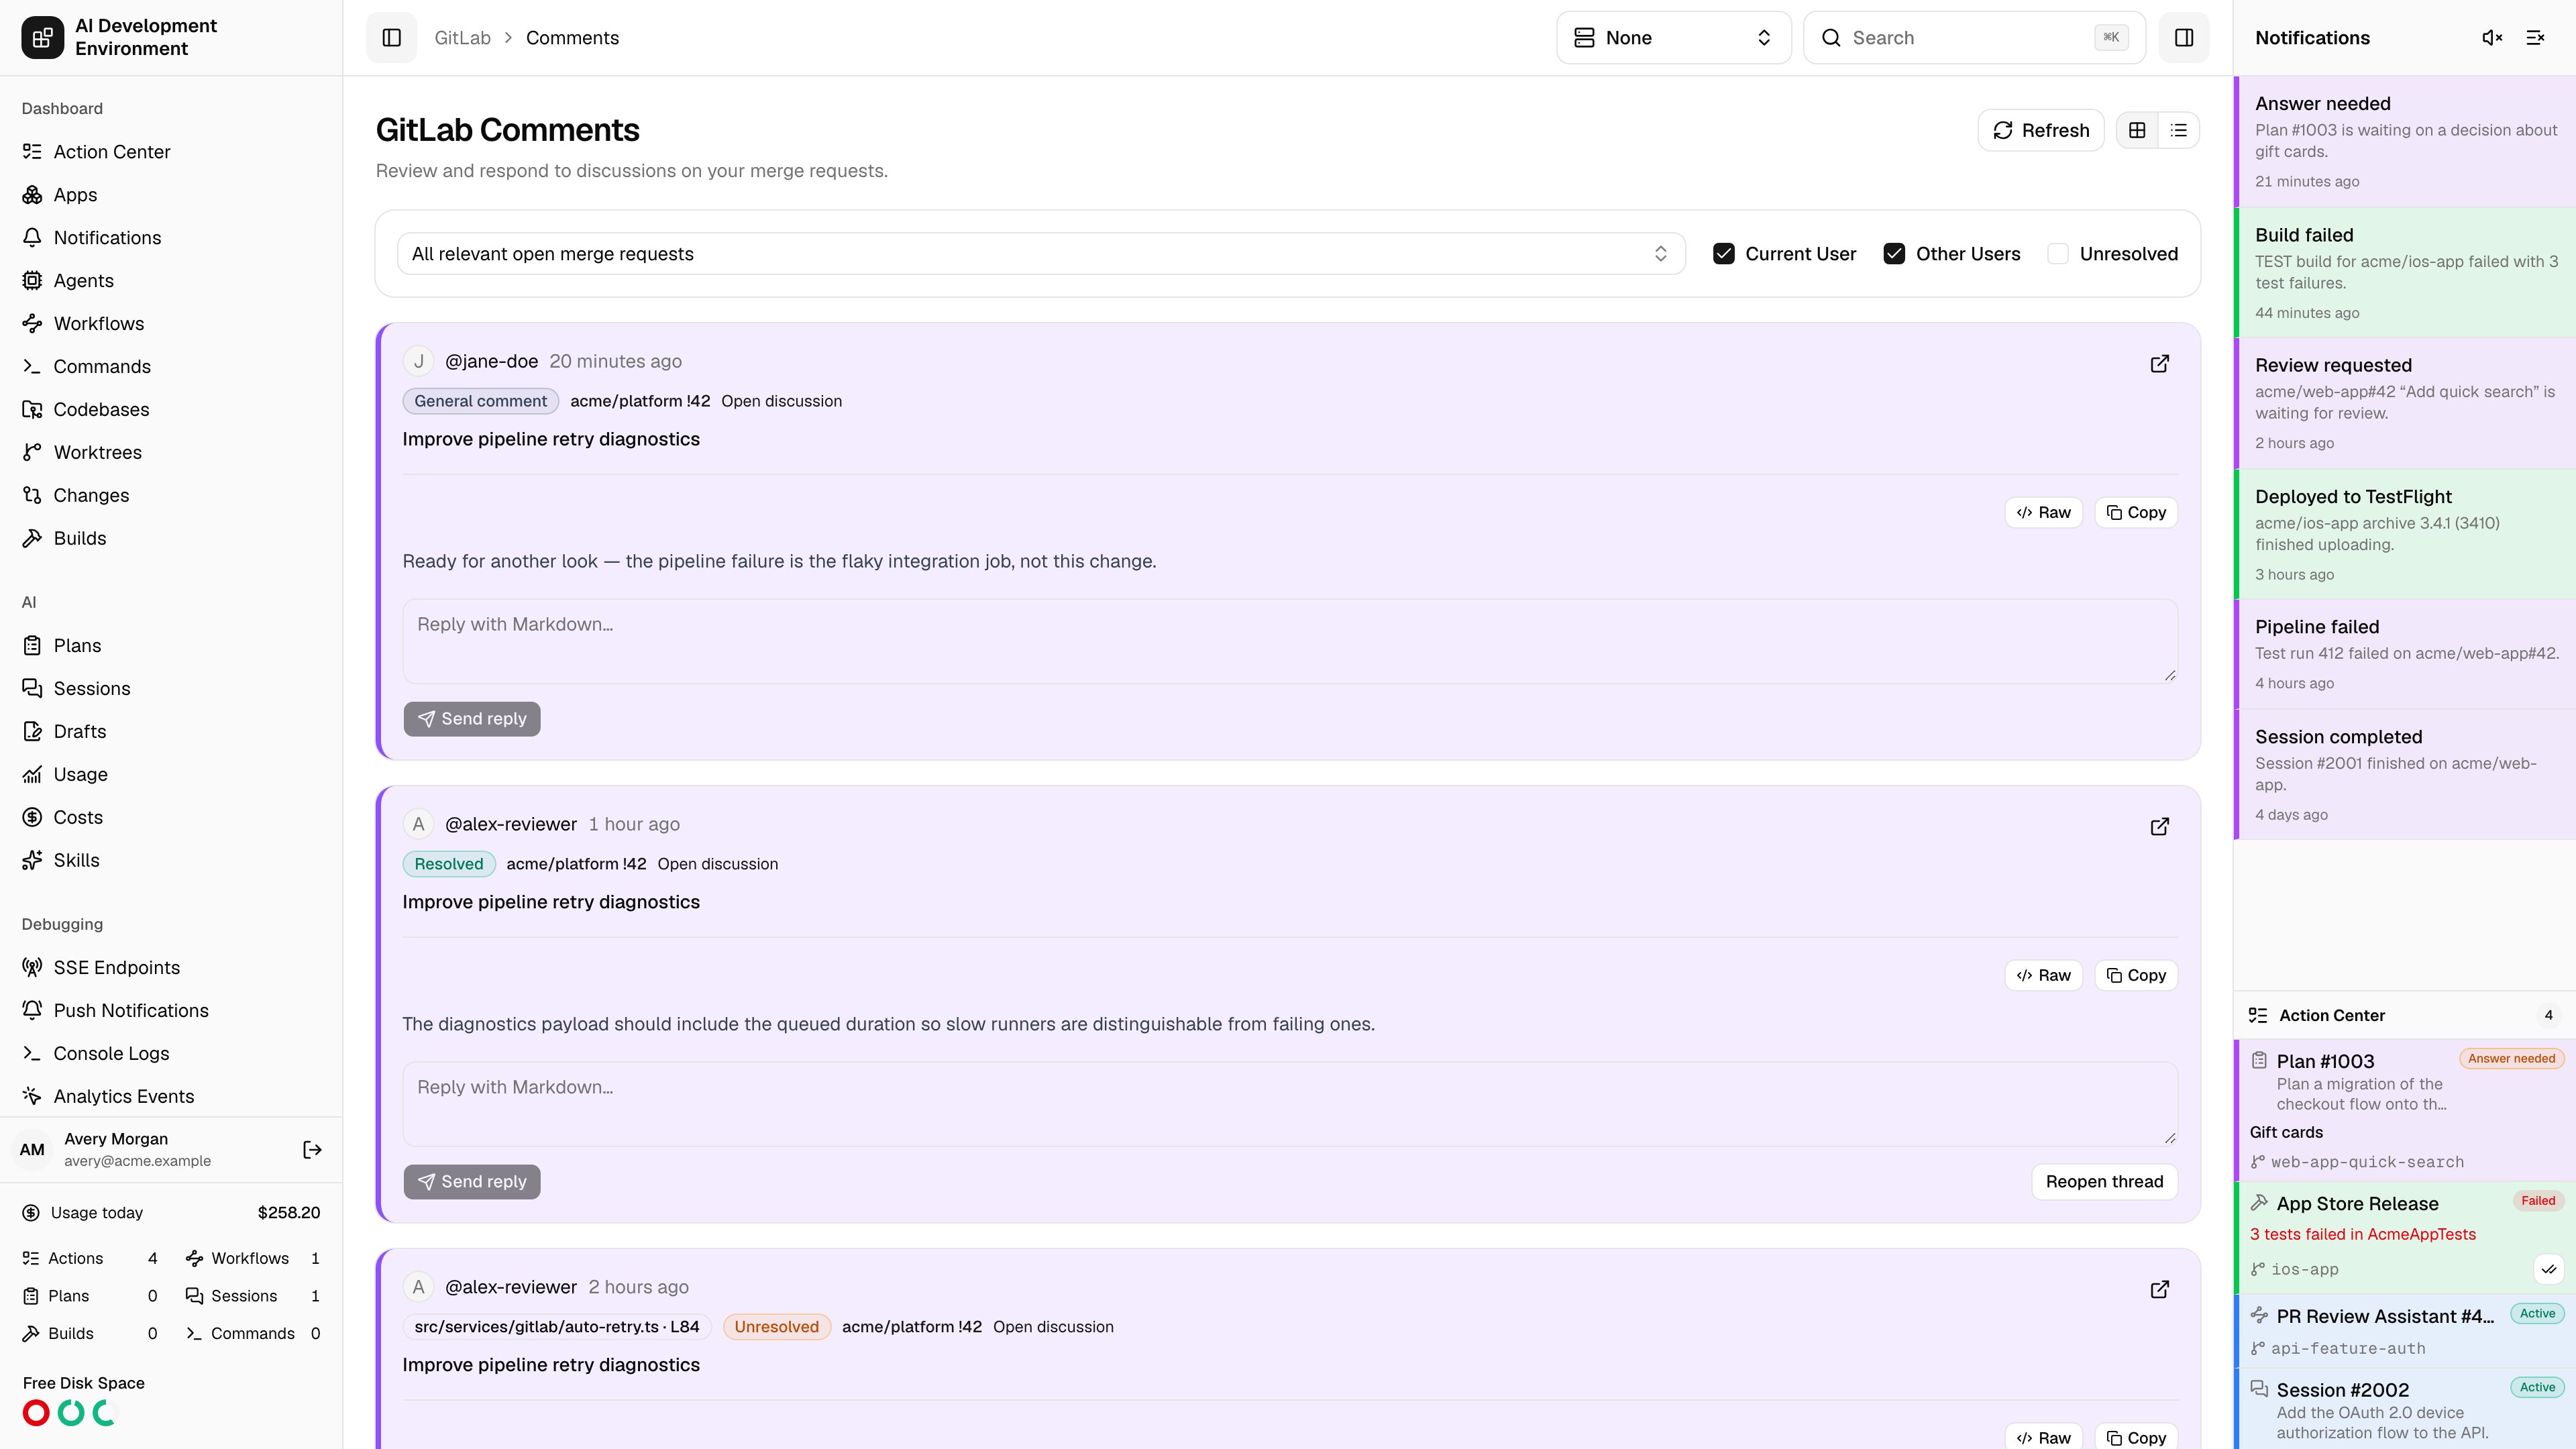Click the Usage today amount $258.20
Viewport: 2576px width, 1449px height.
tap(289, 1213)
